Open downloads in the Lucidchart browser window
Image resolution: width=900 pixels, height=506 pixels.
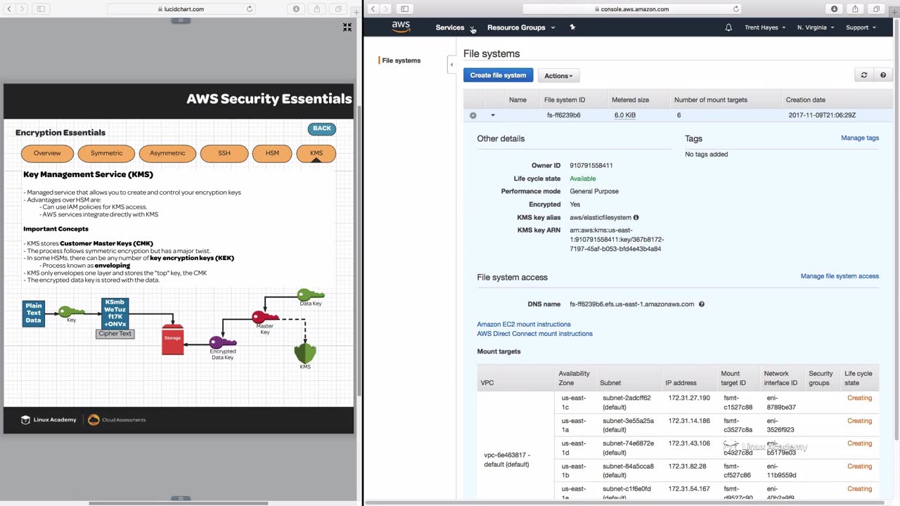coord(296,9)
